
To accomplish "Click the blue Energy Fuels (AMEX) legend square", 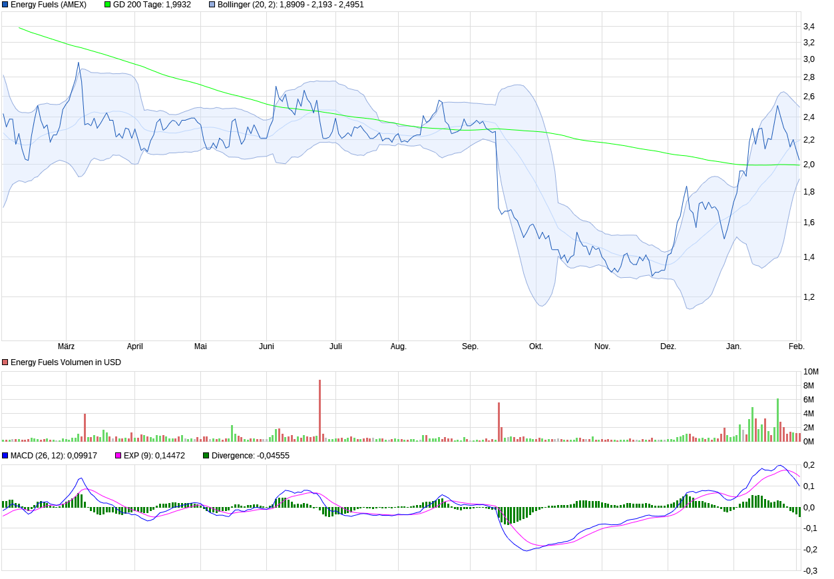I will tap(5, 5).
